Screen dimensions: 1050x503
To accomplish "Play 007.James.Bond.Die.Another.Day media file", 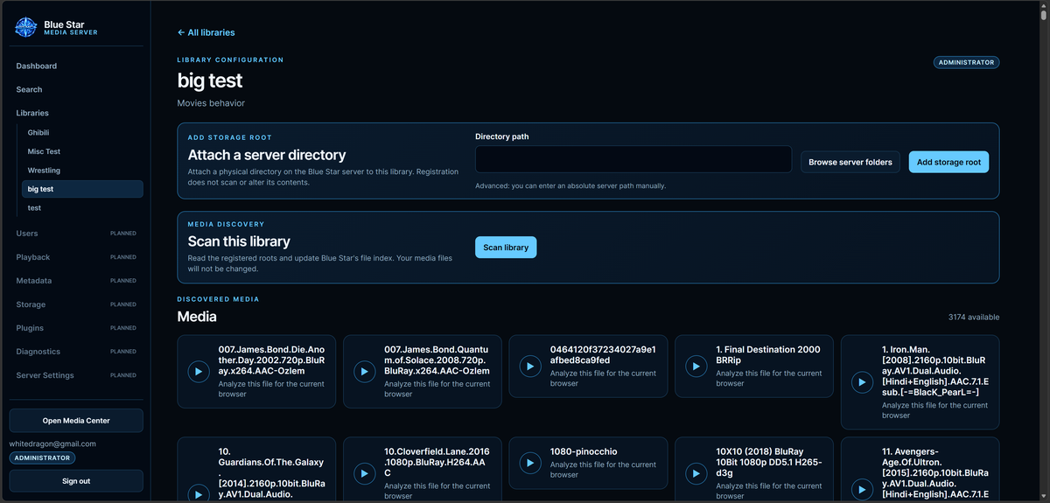I will tap(199, 372).
